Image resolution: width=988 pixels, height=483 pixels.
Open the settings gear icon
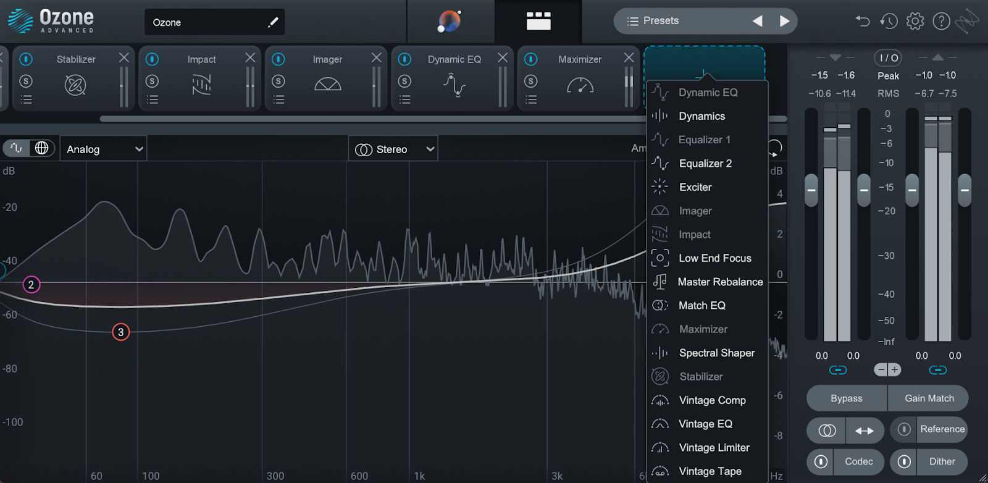915,21
